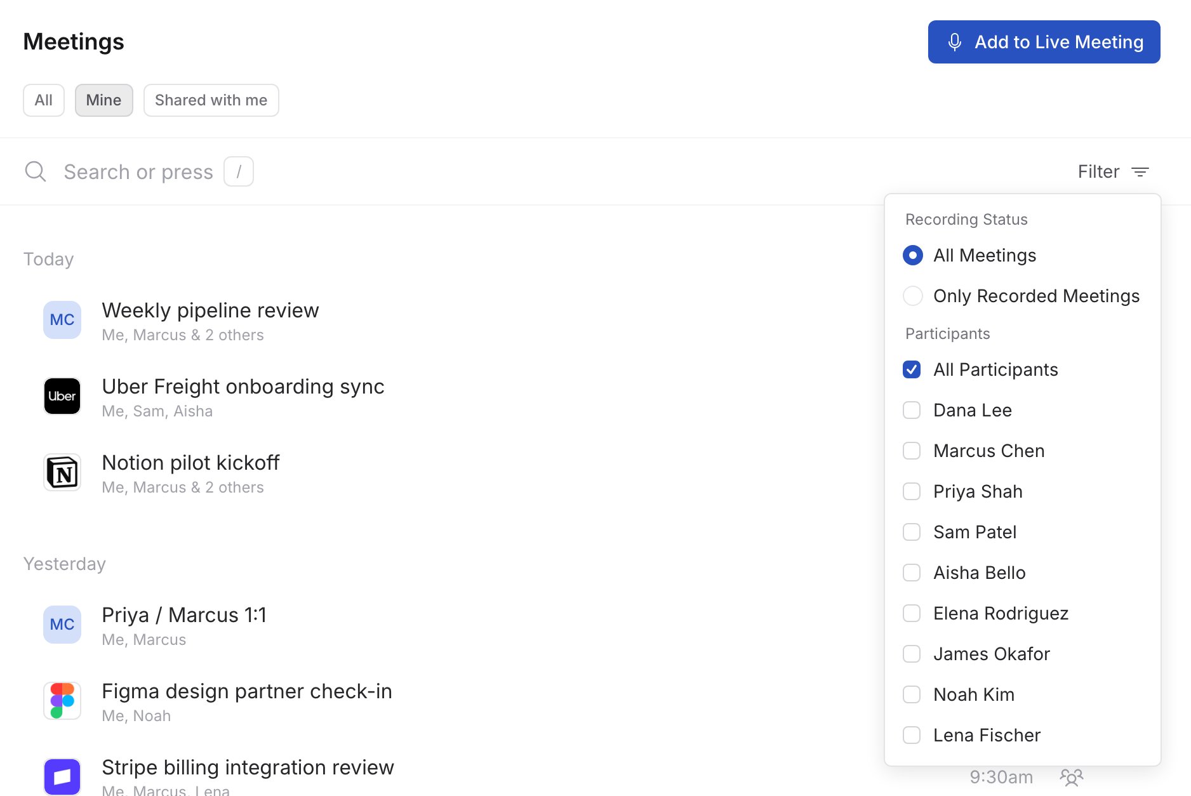Uncheck the All Participants checkbox
The height and width of the screenshot is (796, 1191).
[x=912, y=369]
